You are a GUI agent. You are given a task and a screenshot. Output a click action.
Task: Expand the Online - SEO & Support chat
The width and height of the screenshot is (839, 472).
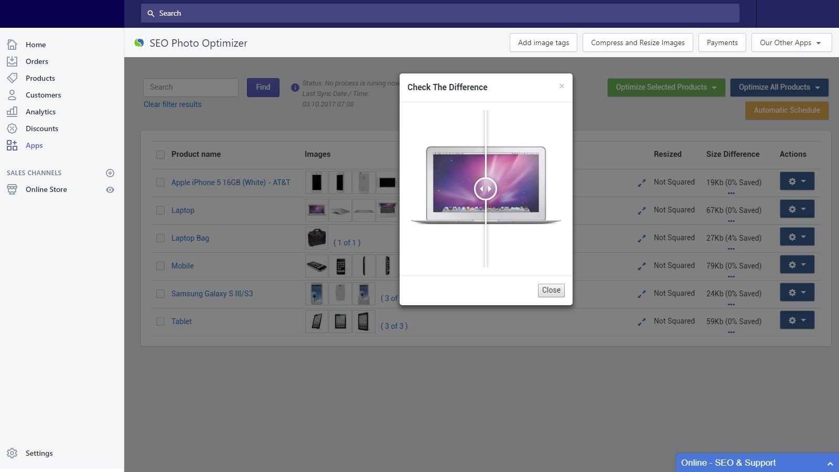tap(757, 463)
